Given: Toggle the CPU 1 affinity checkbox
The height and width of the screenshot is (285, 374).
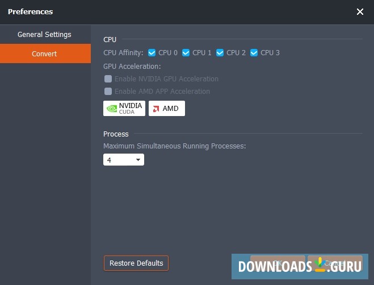Looking at the screenshot, I should pos(186,52).
